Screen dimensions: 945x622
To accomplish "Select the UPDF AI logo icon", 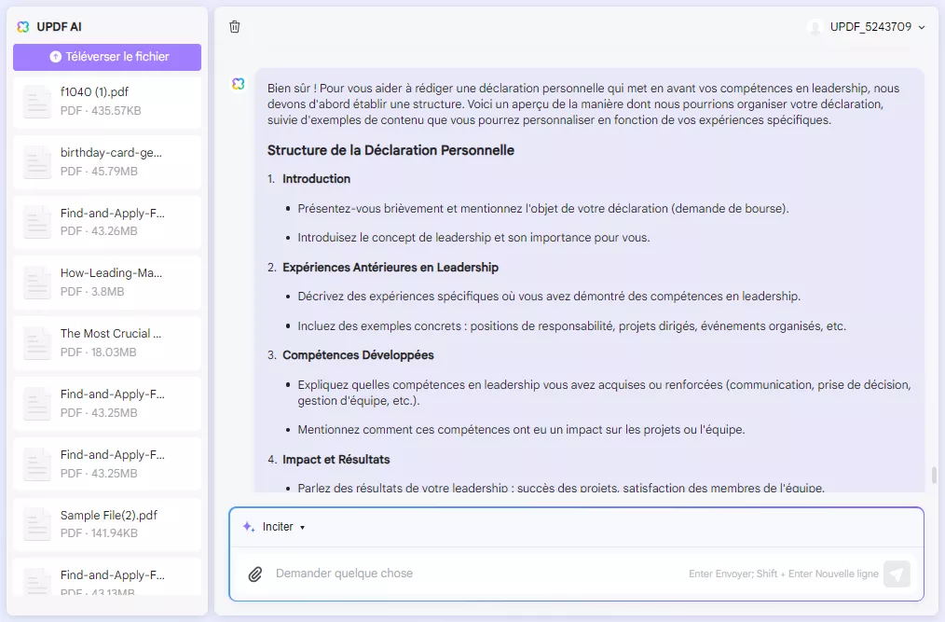I will click(22, 27).
